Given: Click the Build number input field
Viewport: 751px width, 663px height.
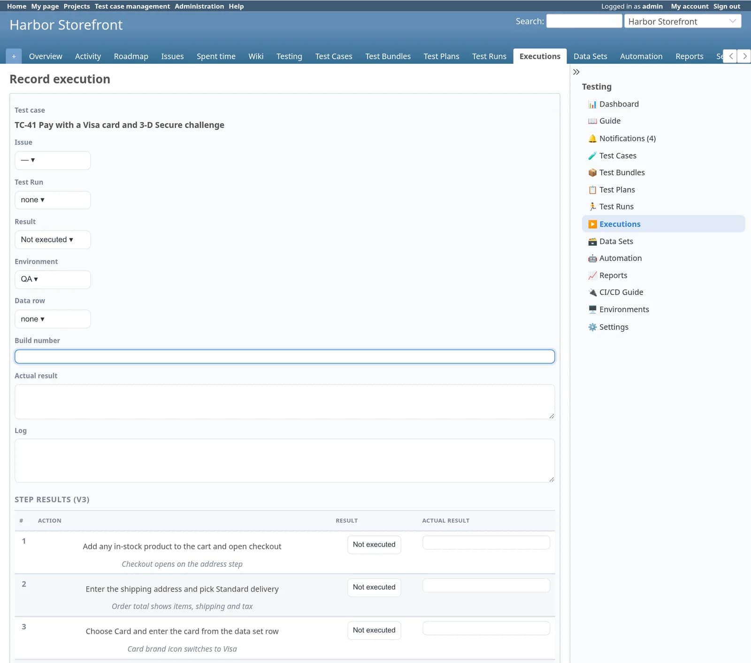Looking at the screenshot, I should tap(284, 356).
